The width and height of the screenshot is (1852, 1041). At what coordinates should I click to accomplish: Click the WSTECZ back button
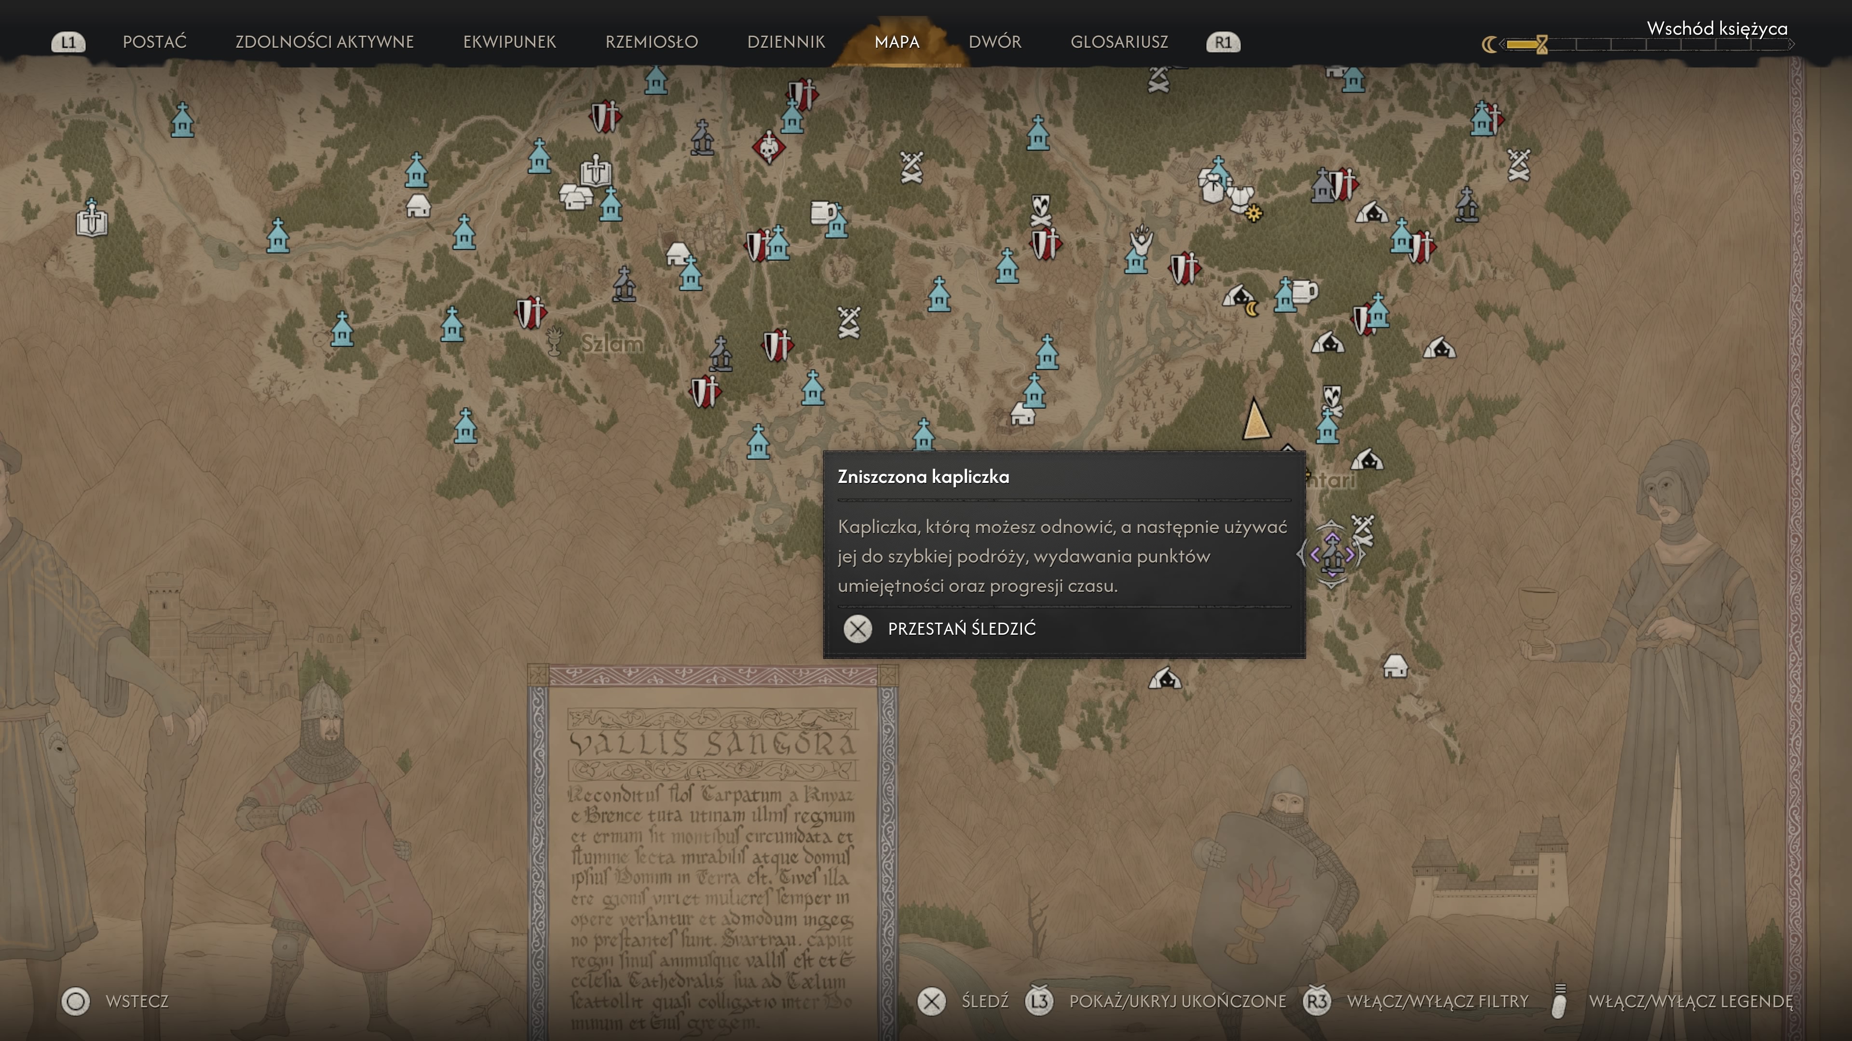115,1001
